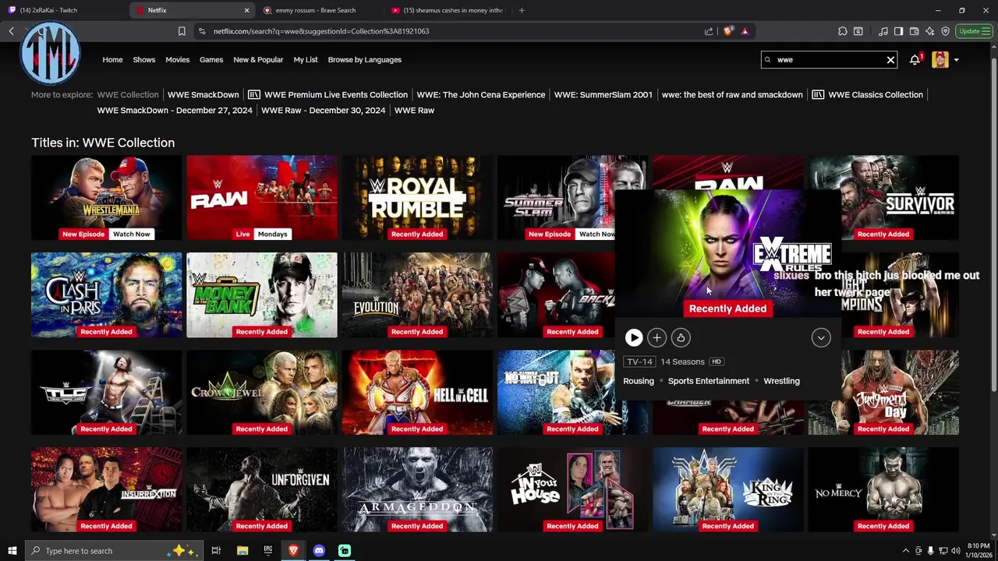This screenshot has width=998, height=561.
Task: Open the WrestleMania title thumbnail
Action: 106,198
